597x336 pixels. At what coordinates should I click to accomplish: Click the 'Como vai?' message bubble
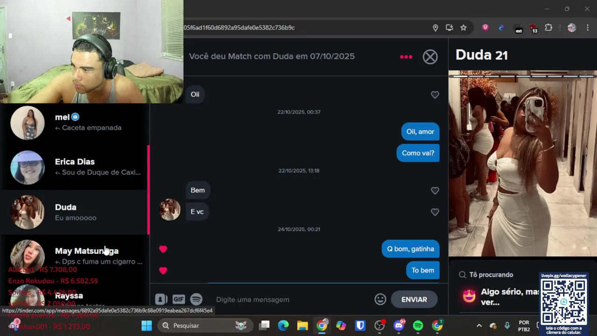coord(418,153)
